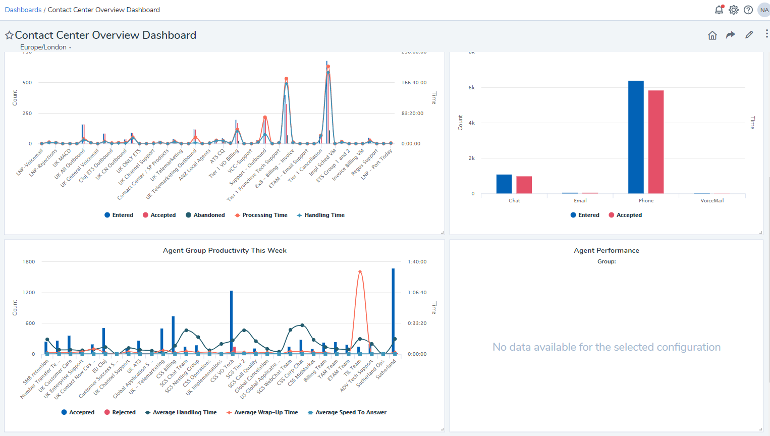Open the notifications bell

tap(719, 10)
